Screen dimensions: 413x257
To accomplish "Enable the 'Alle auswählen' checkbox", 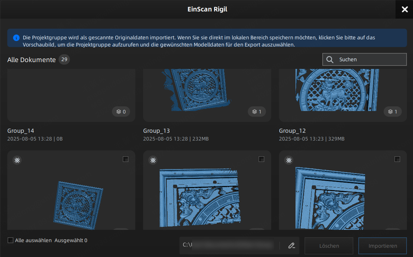I will 11,240.
